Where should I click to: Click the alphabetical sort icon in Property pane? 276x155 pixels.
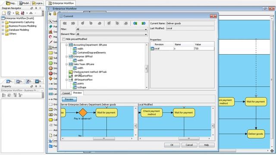point(9,95)
